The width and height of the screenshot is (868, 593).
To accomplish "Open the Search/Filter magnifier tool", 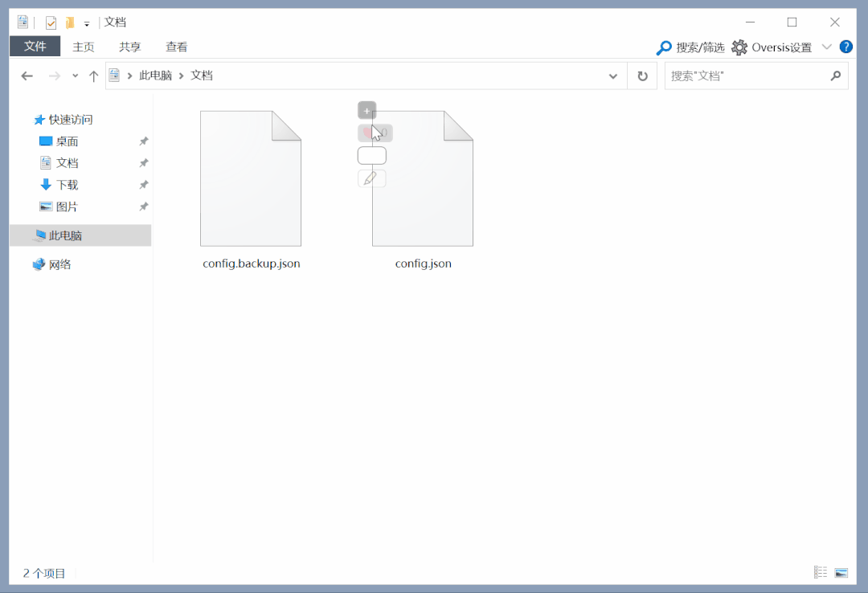I will point(663,47).
